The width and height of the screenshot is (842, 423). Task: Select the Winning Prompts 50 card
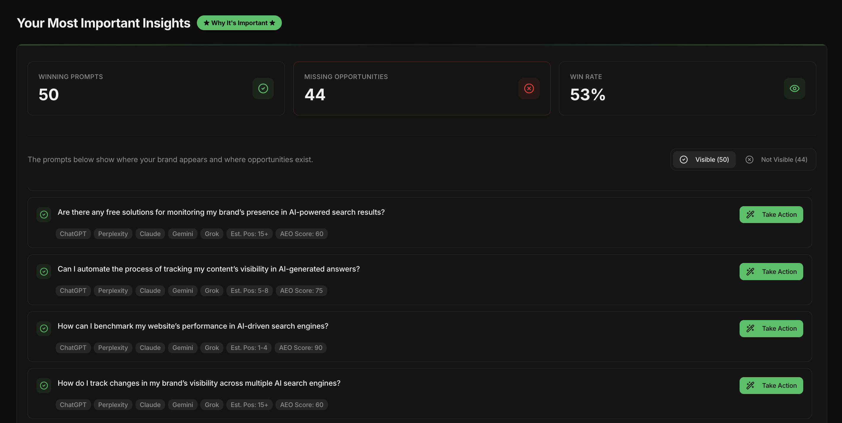[x=156, y=88]
